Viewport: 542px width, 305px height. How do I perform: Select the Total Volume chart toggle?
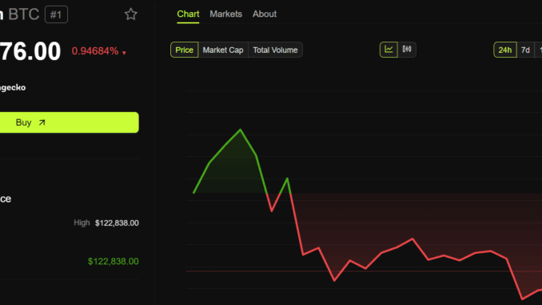275,50
